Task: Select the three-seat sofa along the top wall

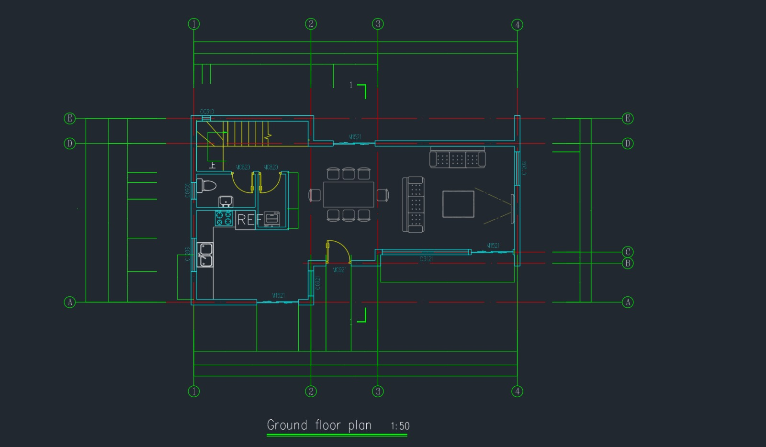Action: point(458,157)
